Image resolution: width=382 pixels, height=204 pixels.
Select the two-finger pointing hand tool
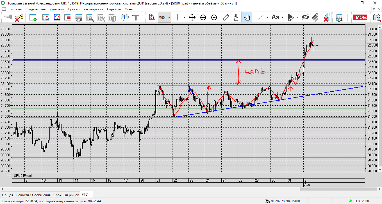point(236,17)
